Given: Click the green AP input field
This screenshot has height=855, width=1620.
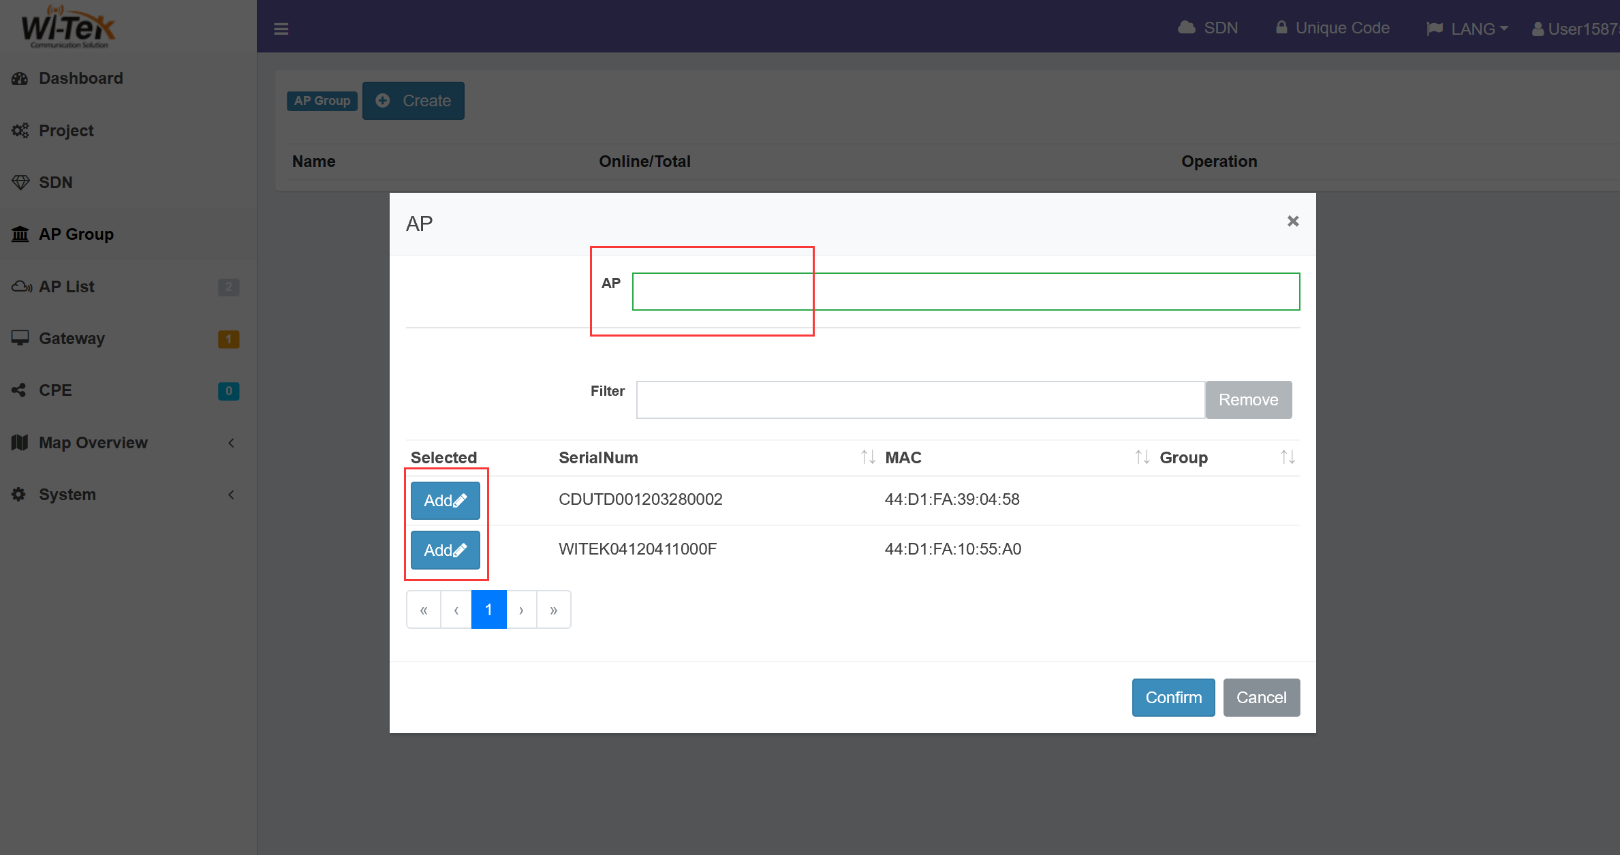Looking at the screenshot, I should coord(965,292).
